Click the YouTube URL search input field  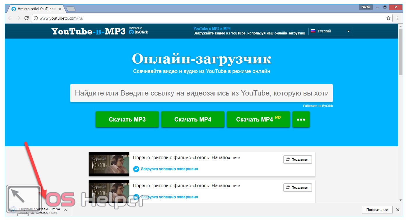201,93
